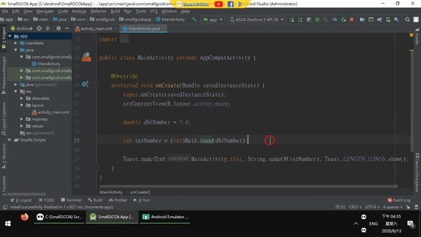
Task: Open Project Structure from the toolbar
Action: click(362, 20)
